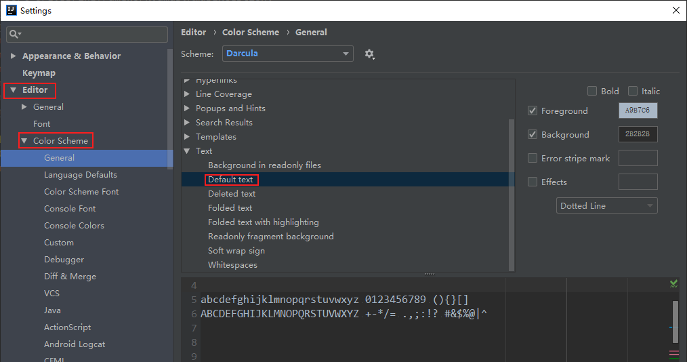This screenshot has width=687, height=362.
Task: Click the splitter handle above the preview
Action: (x=430, y=275)
